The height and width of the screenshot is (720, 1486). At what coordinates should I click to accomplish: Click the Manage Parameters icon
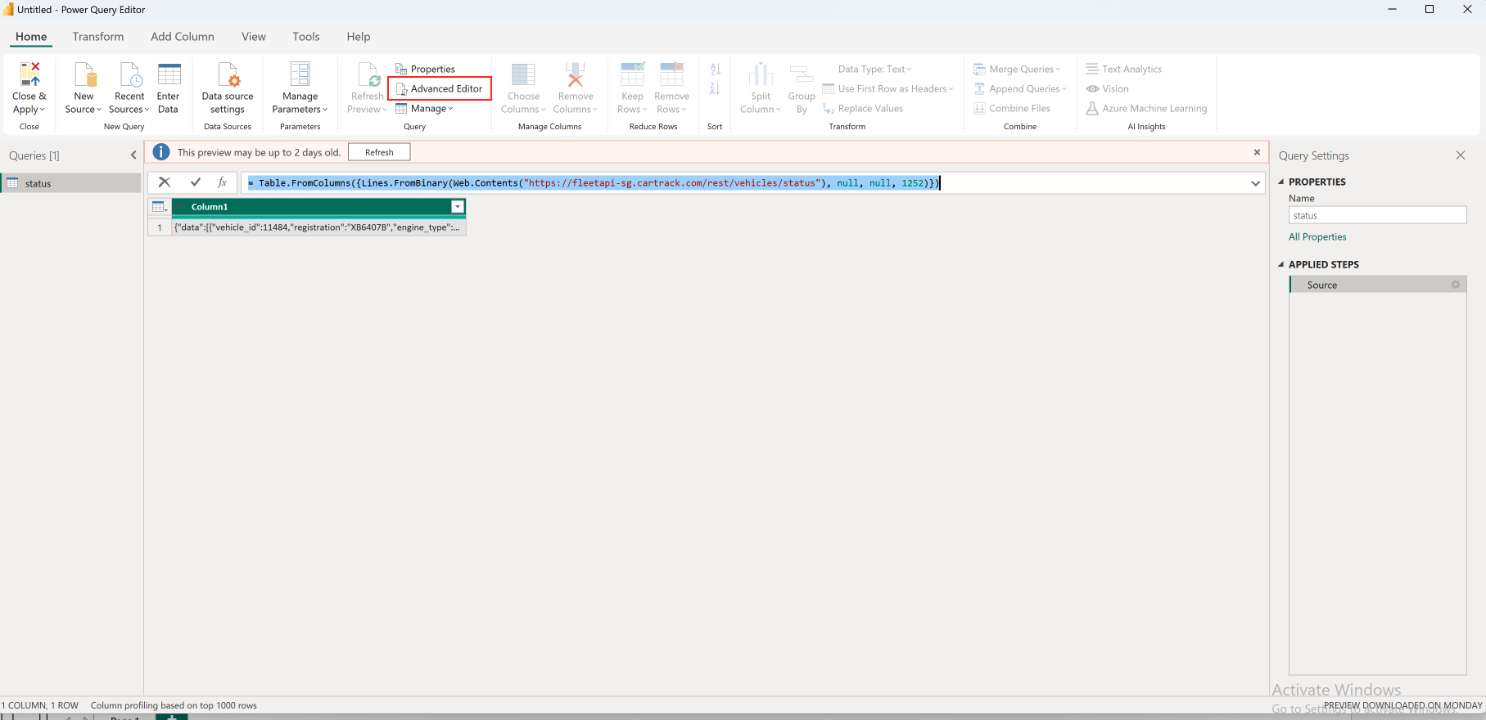300,74
